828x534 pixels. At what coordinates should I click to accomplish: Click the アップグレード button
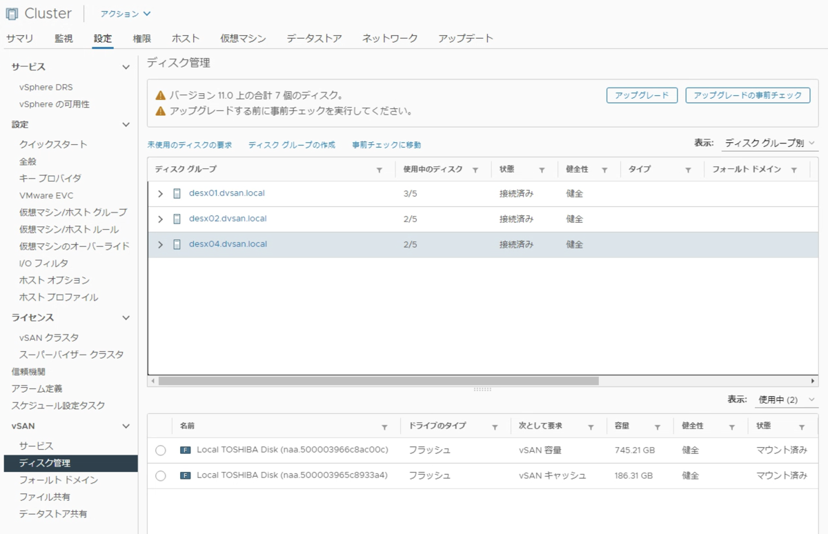point(642,96)
